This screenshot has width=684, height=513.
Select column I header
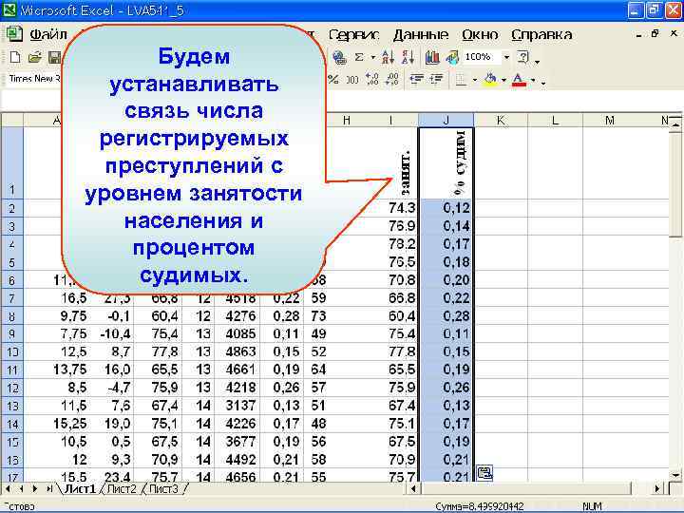point(390,120)
